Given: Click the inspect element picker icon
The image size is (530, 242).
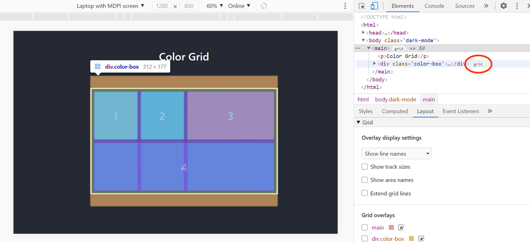Looking at the screenshot, I should pos(362,6).
